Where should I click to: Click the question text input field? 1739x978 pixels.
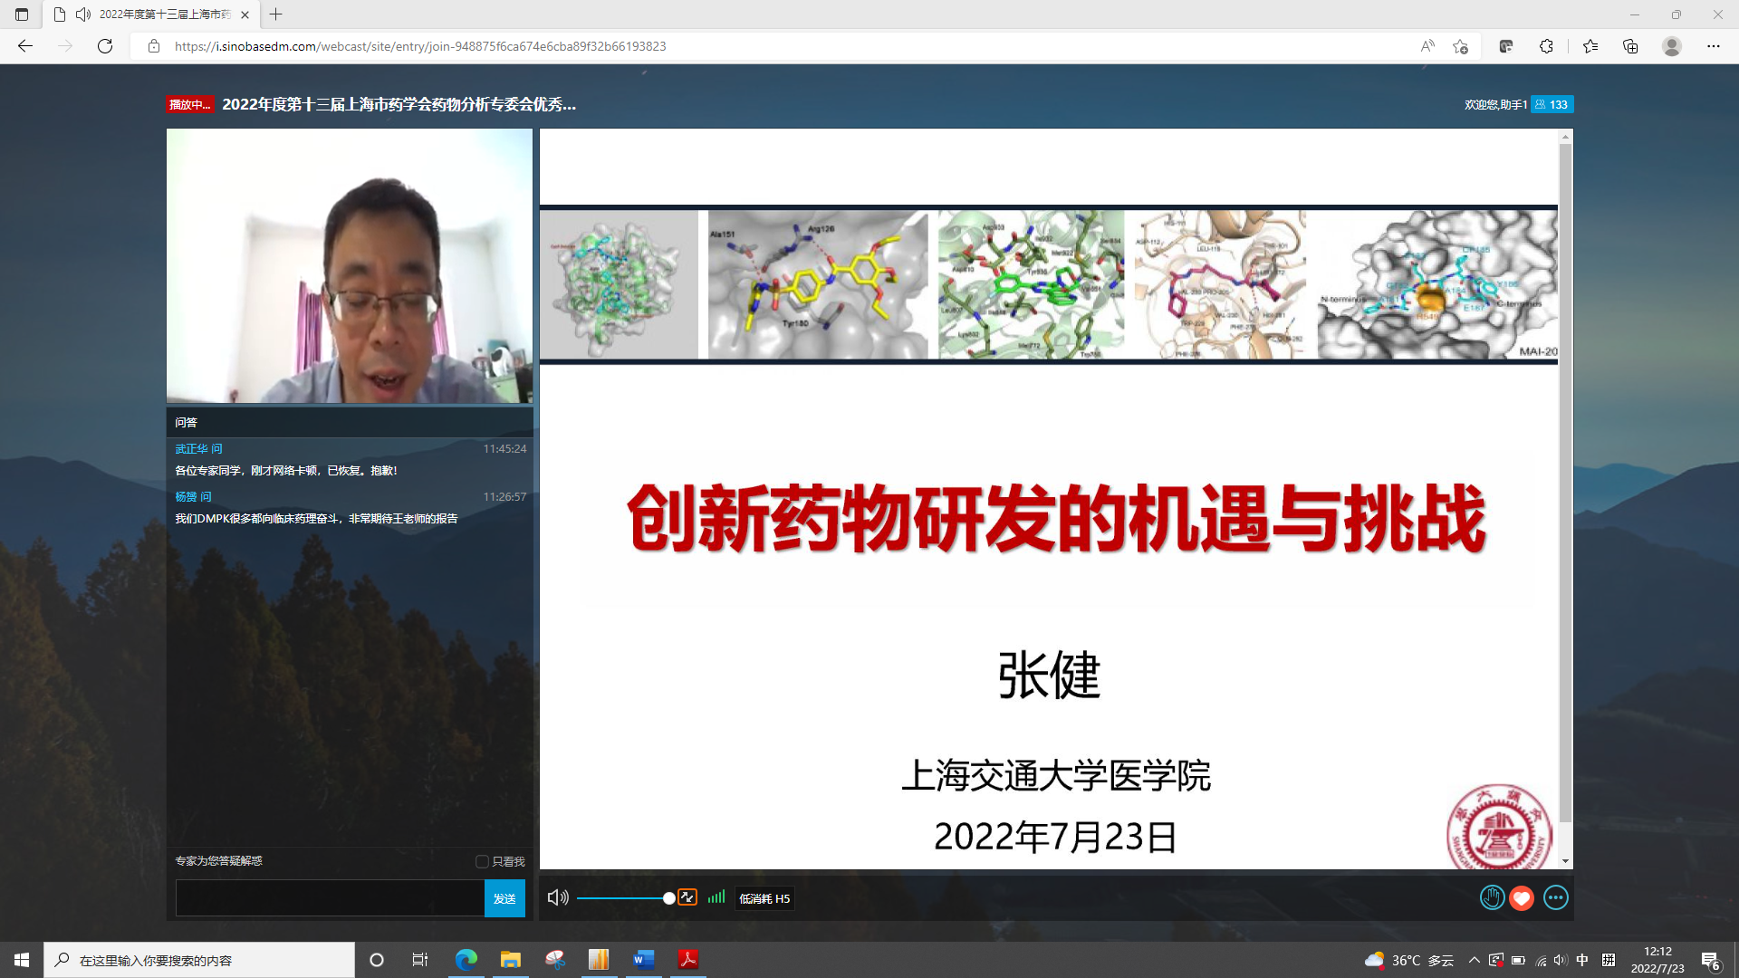click(330, 898)
